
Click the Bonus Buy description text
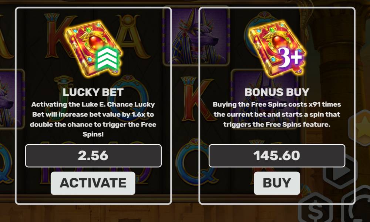(277, 114)
